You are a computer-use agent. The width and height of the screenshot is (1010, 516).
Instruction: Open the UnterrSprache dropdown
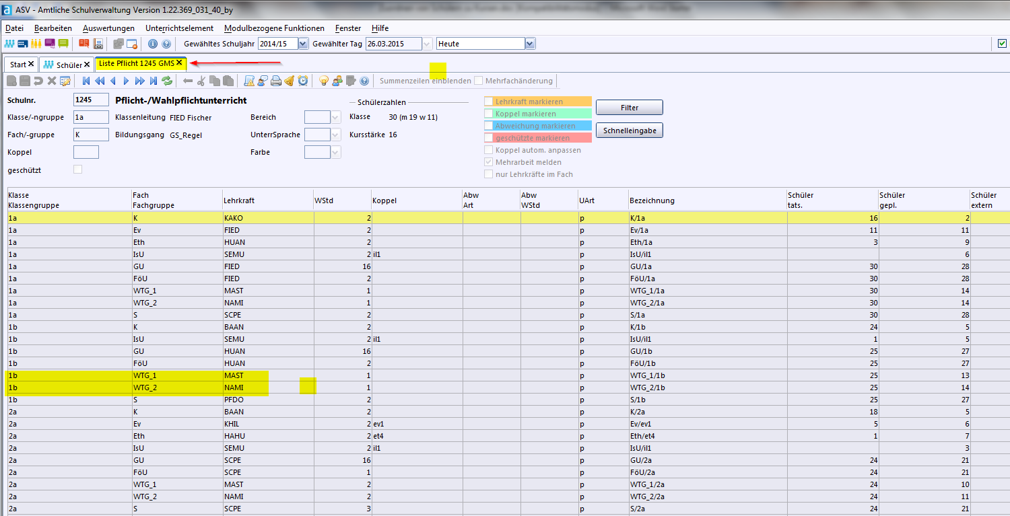(335, 135)
